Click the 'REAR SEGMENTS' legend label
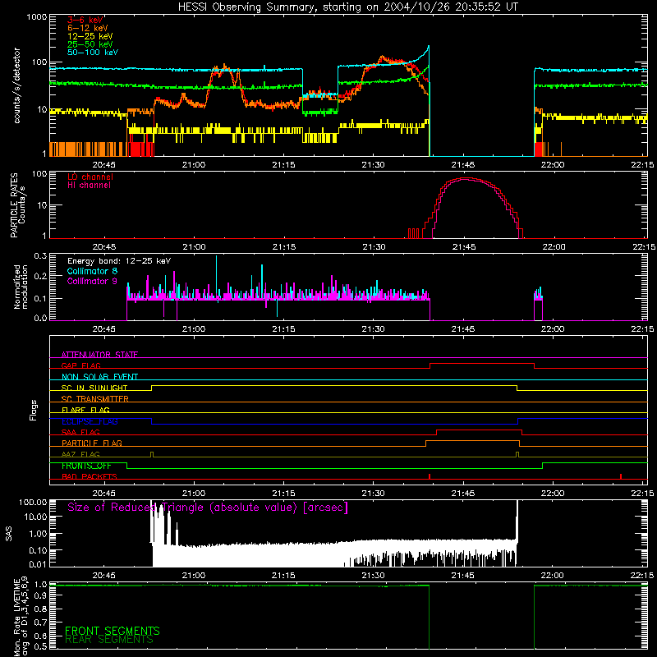 coord(109,640)
